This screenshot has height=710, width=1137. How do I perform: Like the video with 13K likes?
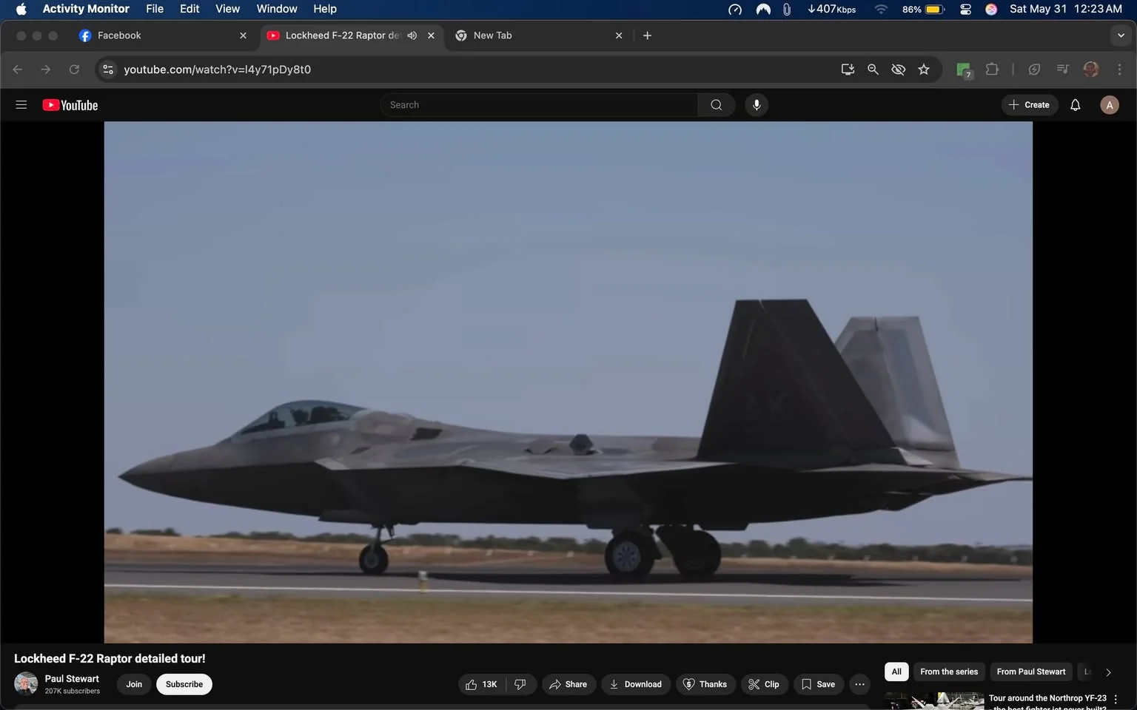pos(482,684)
